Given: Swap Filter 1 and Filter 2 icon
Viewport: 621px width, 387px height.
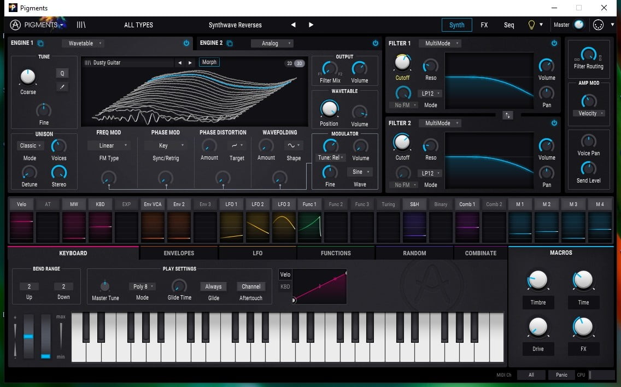Looking at the screenshot, I should [x=508, y=115].
